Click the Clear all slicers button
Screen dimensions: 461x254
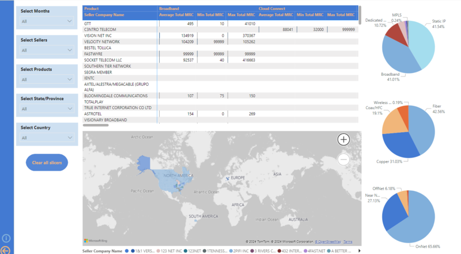[x=47, y=163]
